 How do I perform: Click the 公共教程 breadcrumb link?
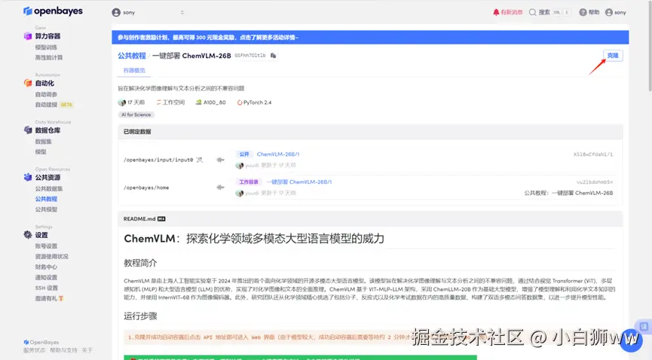coord(132,56)
